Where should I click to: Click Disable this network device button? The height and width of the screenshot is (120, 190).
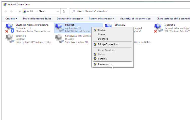(37, 19)
